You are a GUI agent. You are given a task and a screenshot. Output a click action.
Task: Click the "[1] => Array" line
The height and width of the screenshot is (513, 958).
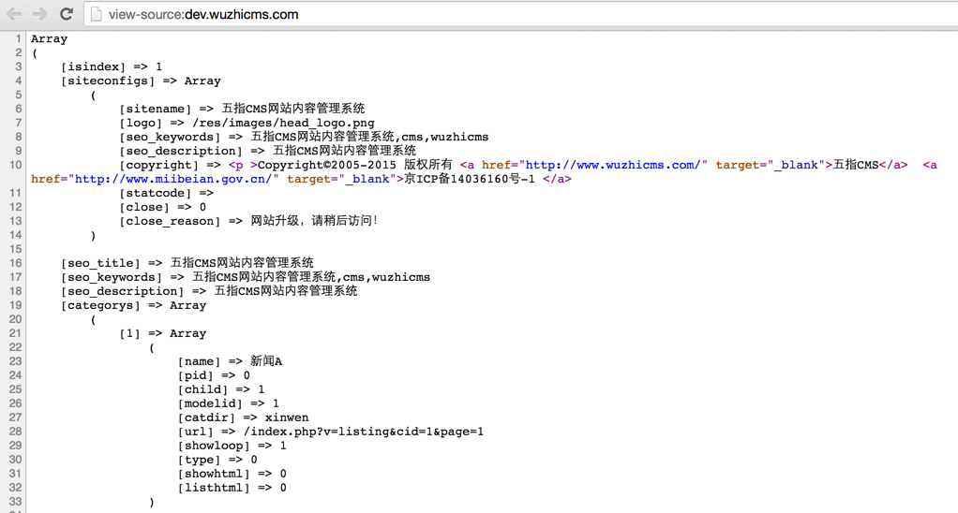click(162, 333)
